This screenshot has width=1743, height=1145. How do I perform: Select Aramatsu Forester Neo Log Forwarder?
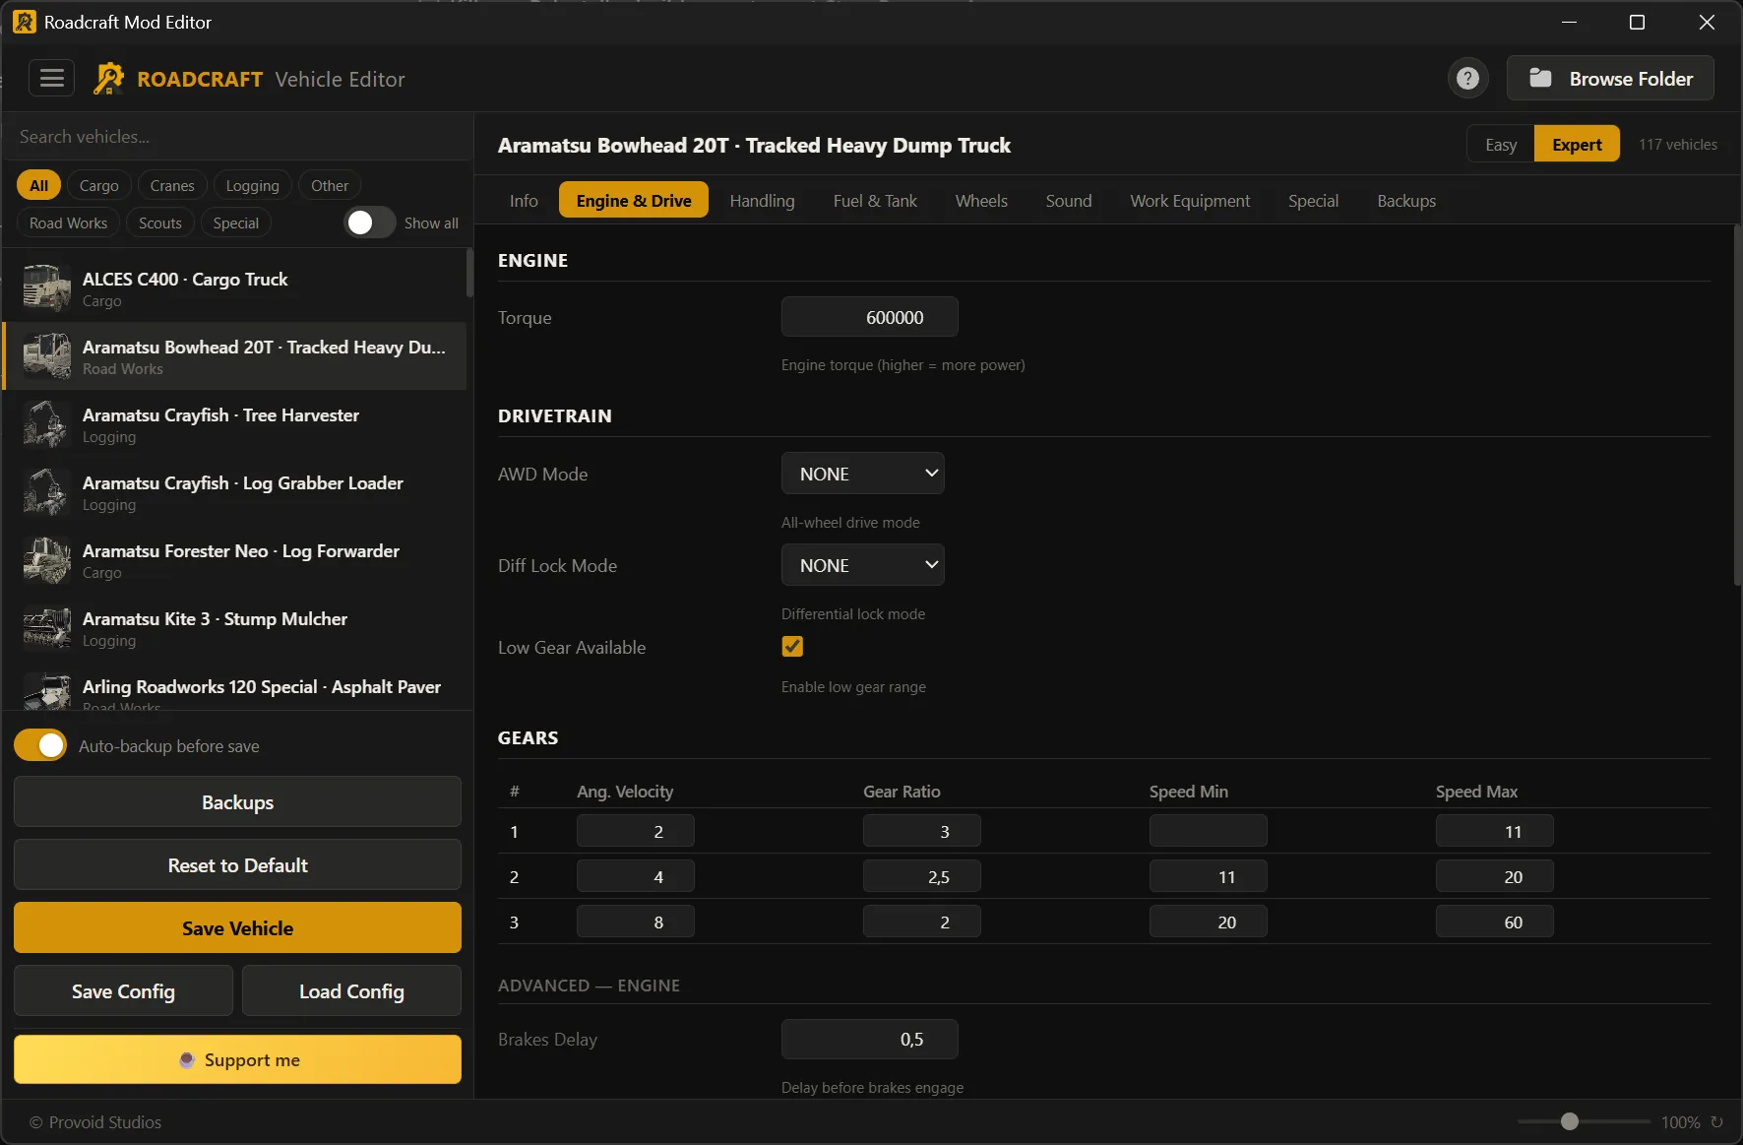[x=235, y=560]
